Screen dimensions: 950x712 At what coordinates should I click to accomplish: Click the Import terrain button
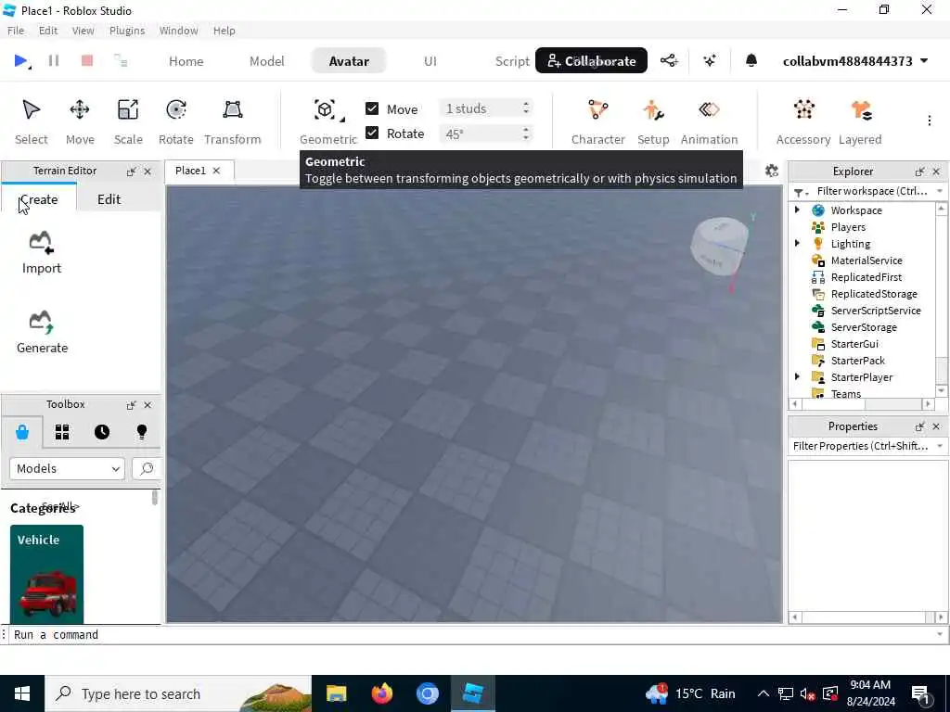click(41, 253)
